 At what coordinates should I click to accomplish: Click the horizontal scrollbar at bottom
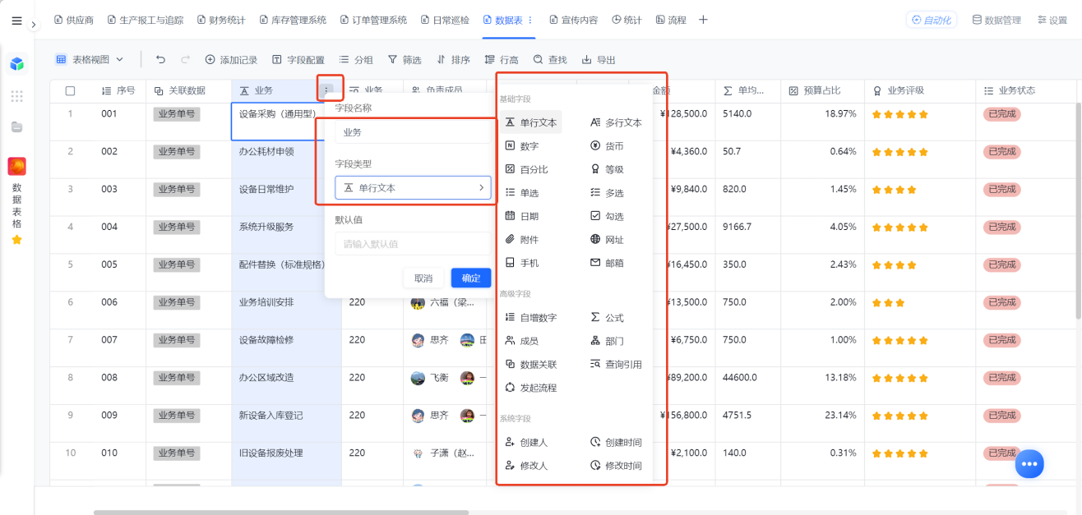coord(280,512)
